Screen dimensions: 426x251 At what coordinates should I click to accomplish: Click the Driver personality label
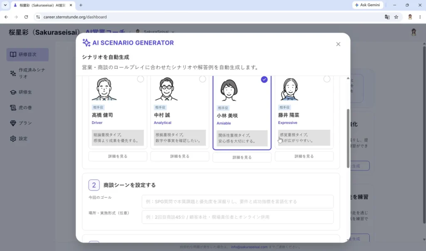97,123
